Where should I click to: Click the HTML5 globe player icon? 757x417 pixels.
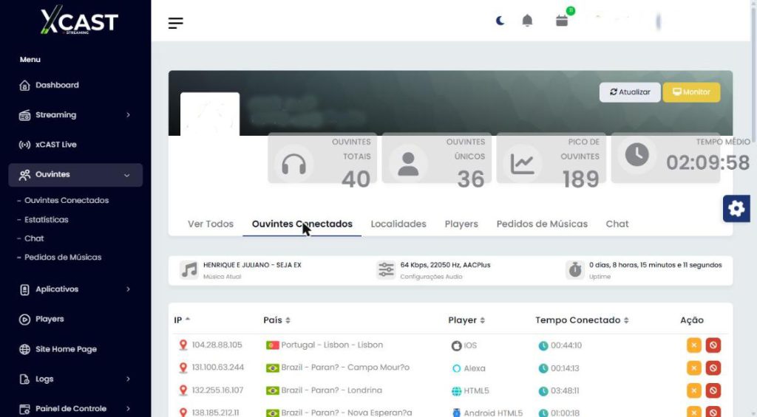[x=456, y=391]
